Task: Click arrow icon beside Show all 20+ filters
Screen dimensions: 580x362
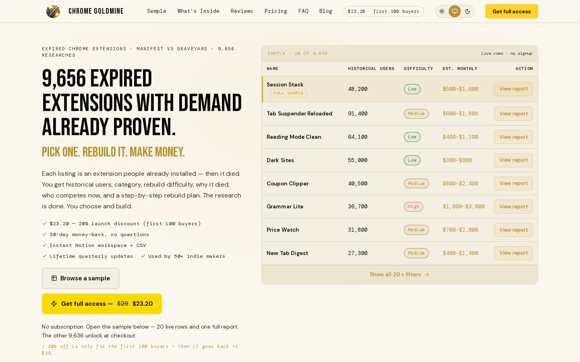Action: point(427,275)
